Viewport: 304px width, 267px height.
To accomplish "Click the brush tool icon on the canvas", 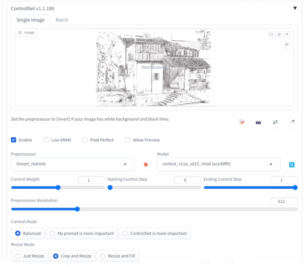I will [x=287, y=45].
